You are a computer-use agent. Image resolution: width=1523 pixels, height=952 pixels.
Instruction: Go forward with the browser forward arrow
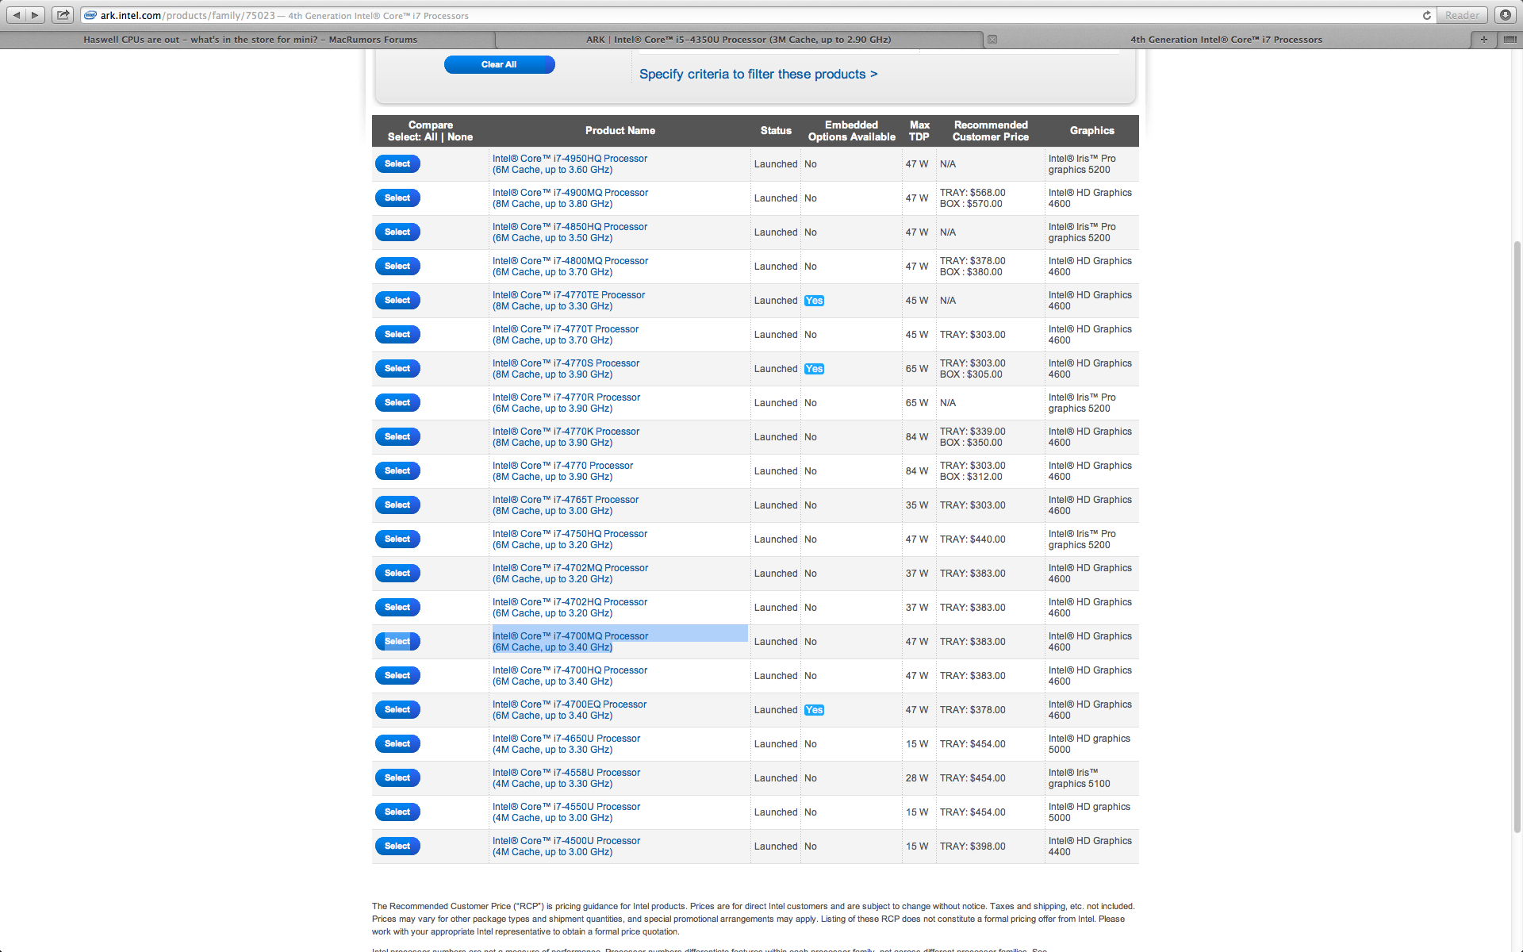pyautogui.click(x=35, y=15)
